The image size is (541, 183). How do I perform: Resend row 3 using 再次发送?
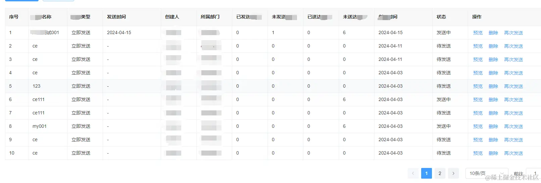513,60
